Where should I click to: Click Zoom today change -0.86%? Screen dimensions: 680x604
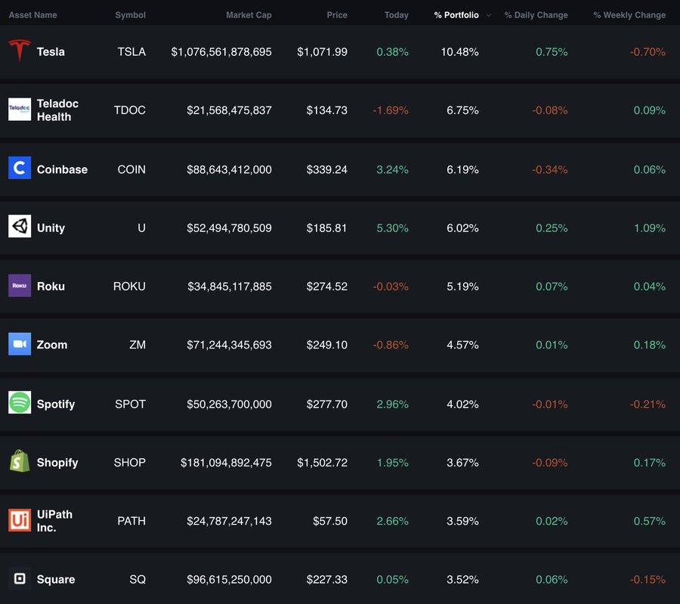point(391,345)
